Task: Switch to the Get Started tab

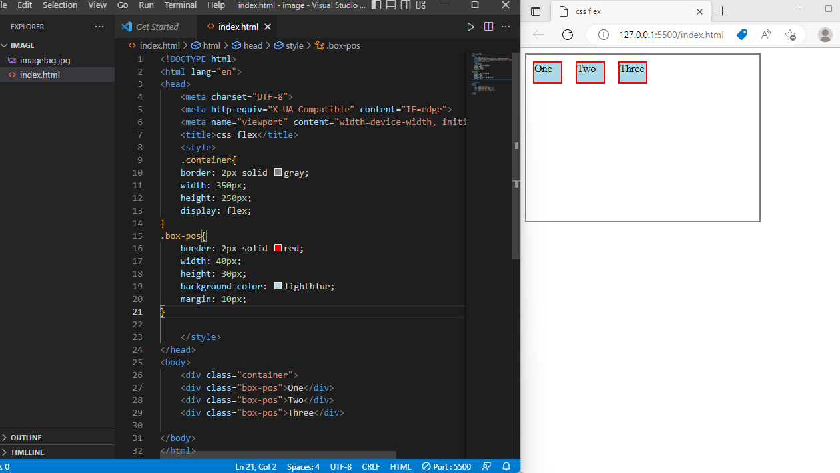Action: click(157, 27)
